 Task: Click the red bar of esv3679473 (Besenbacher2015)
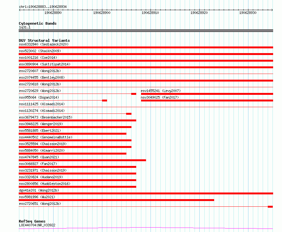(x=78, y=120)
